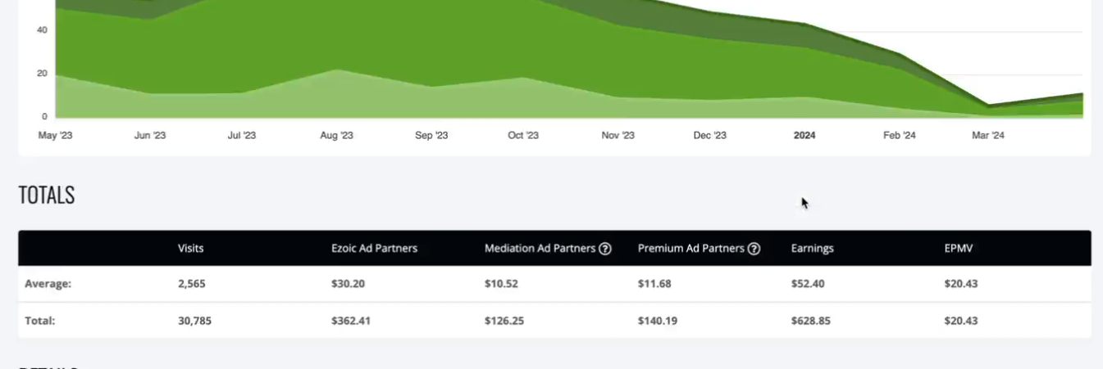Select the Aug '23 chart axis label
Screen dimensions: 1103x369
click(x=336, y=136)
